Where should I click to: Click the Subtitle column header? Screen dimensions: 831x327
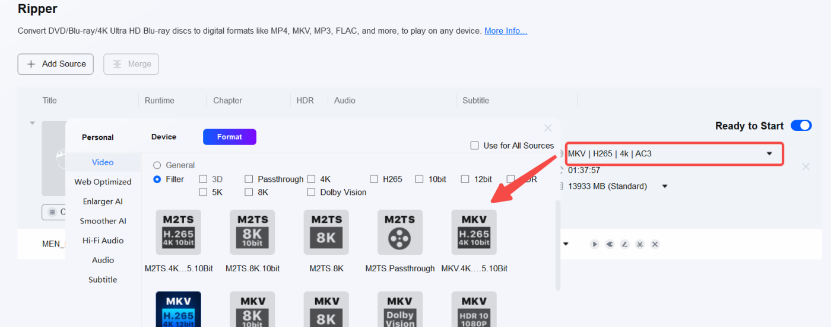pos(476,101)
